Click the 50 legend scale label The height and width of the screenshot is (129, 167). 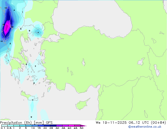[x=81, y=128]
